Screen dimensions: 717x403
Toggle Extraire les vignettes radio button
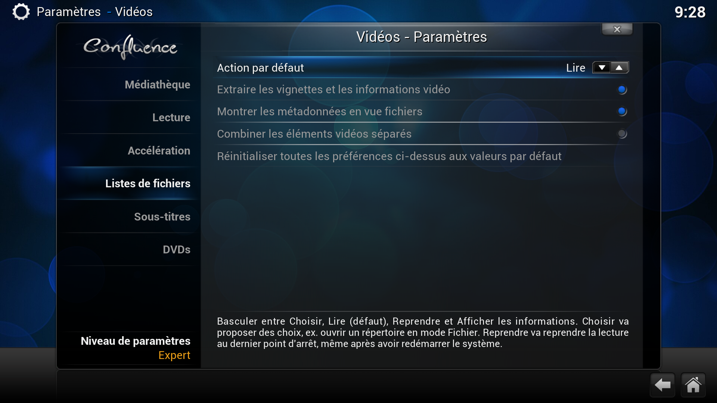point(622,90)
